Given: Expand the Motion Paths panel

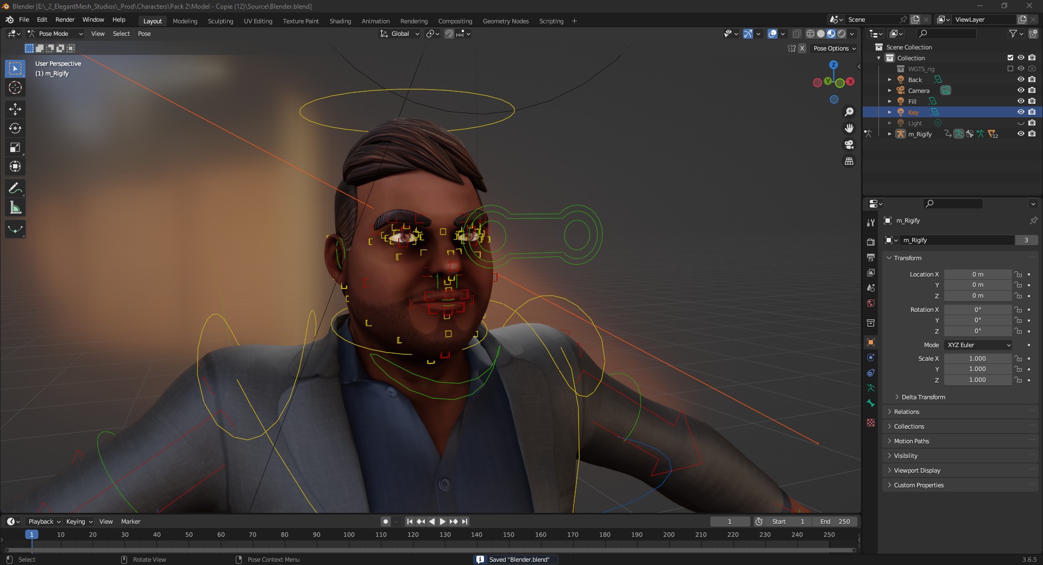Looking at the screenshot, I should click(x=960, y=441).
